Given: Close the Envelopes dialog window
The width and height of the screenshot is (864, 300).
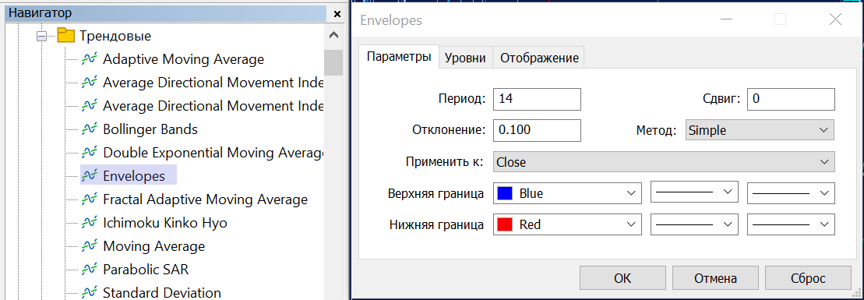Looking at the screenshot, I should click(835, 19).
